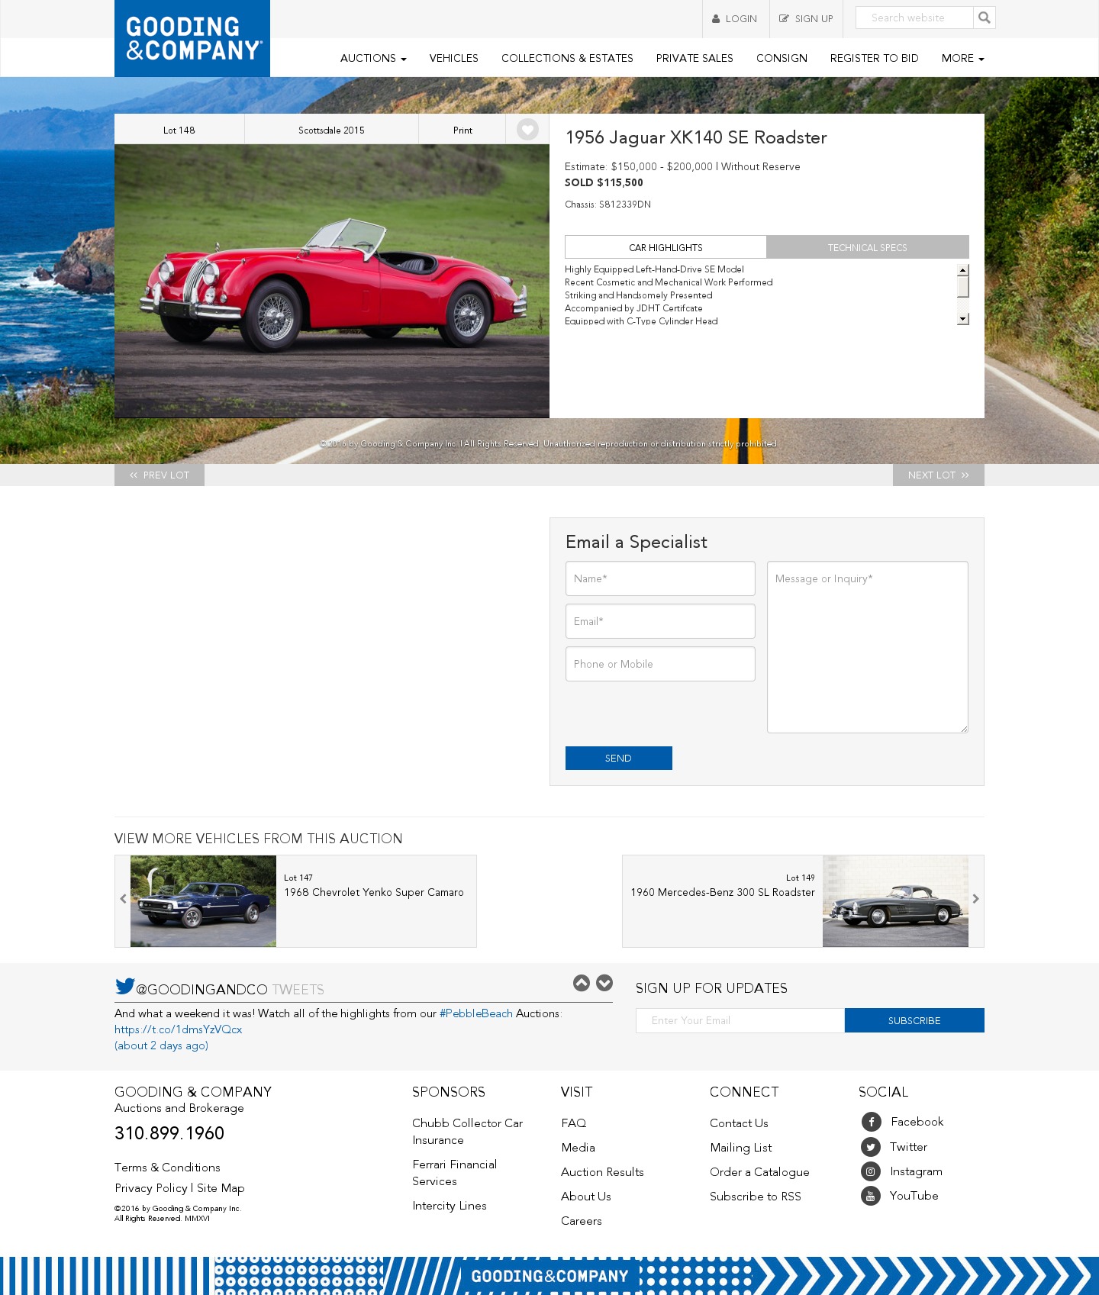Click the footer Gooding&Company banner logo
This screenshot has width=1099, height=1295.
(x=549, y=1276)
